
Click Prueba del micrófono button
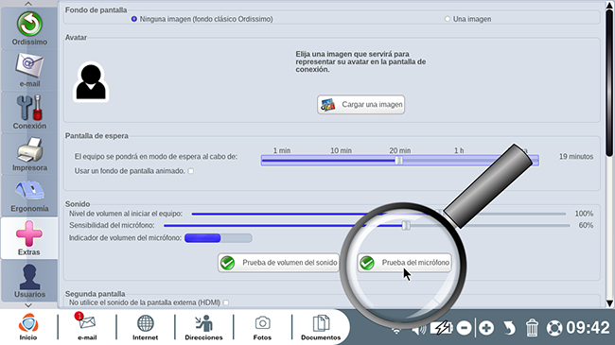pos(404,263)
